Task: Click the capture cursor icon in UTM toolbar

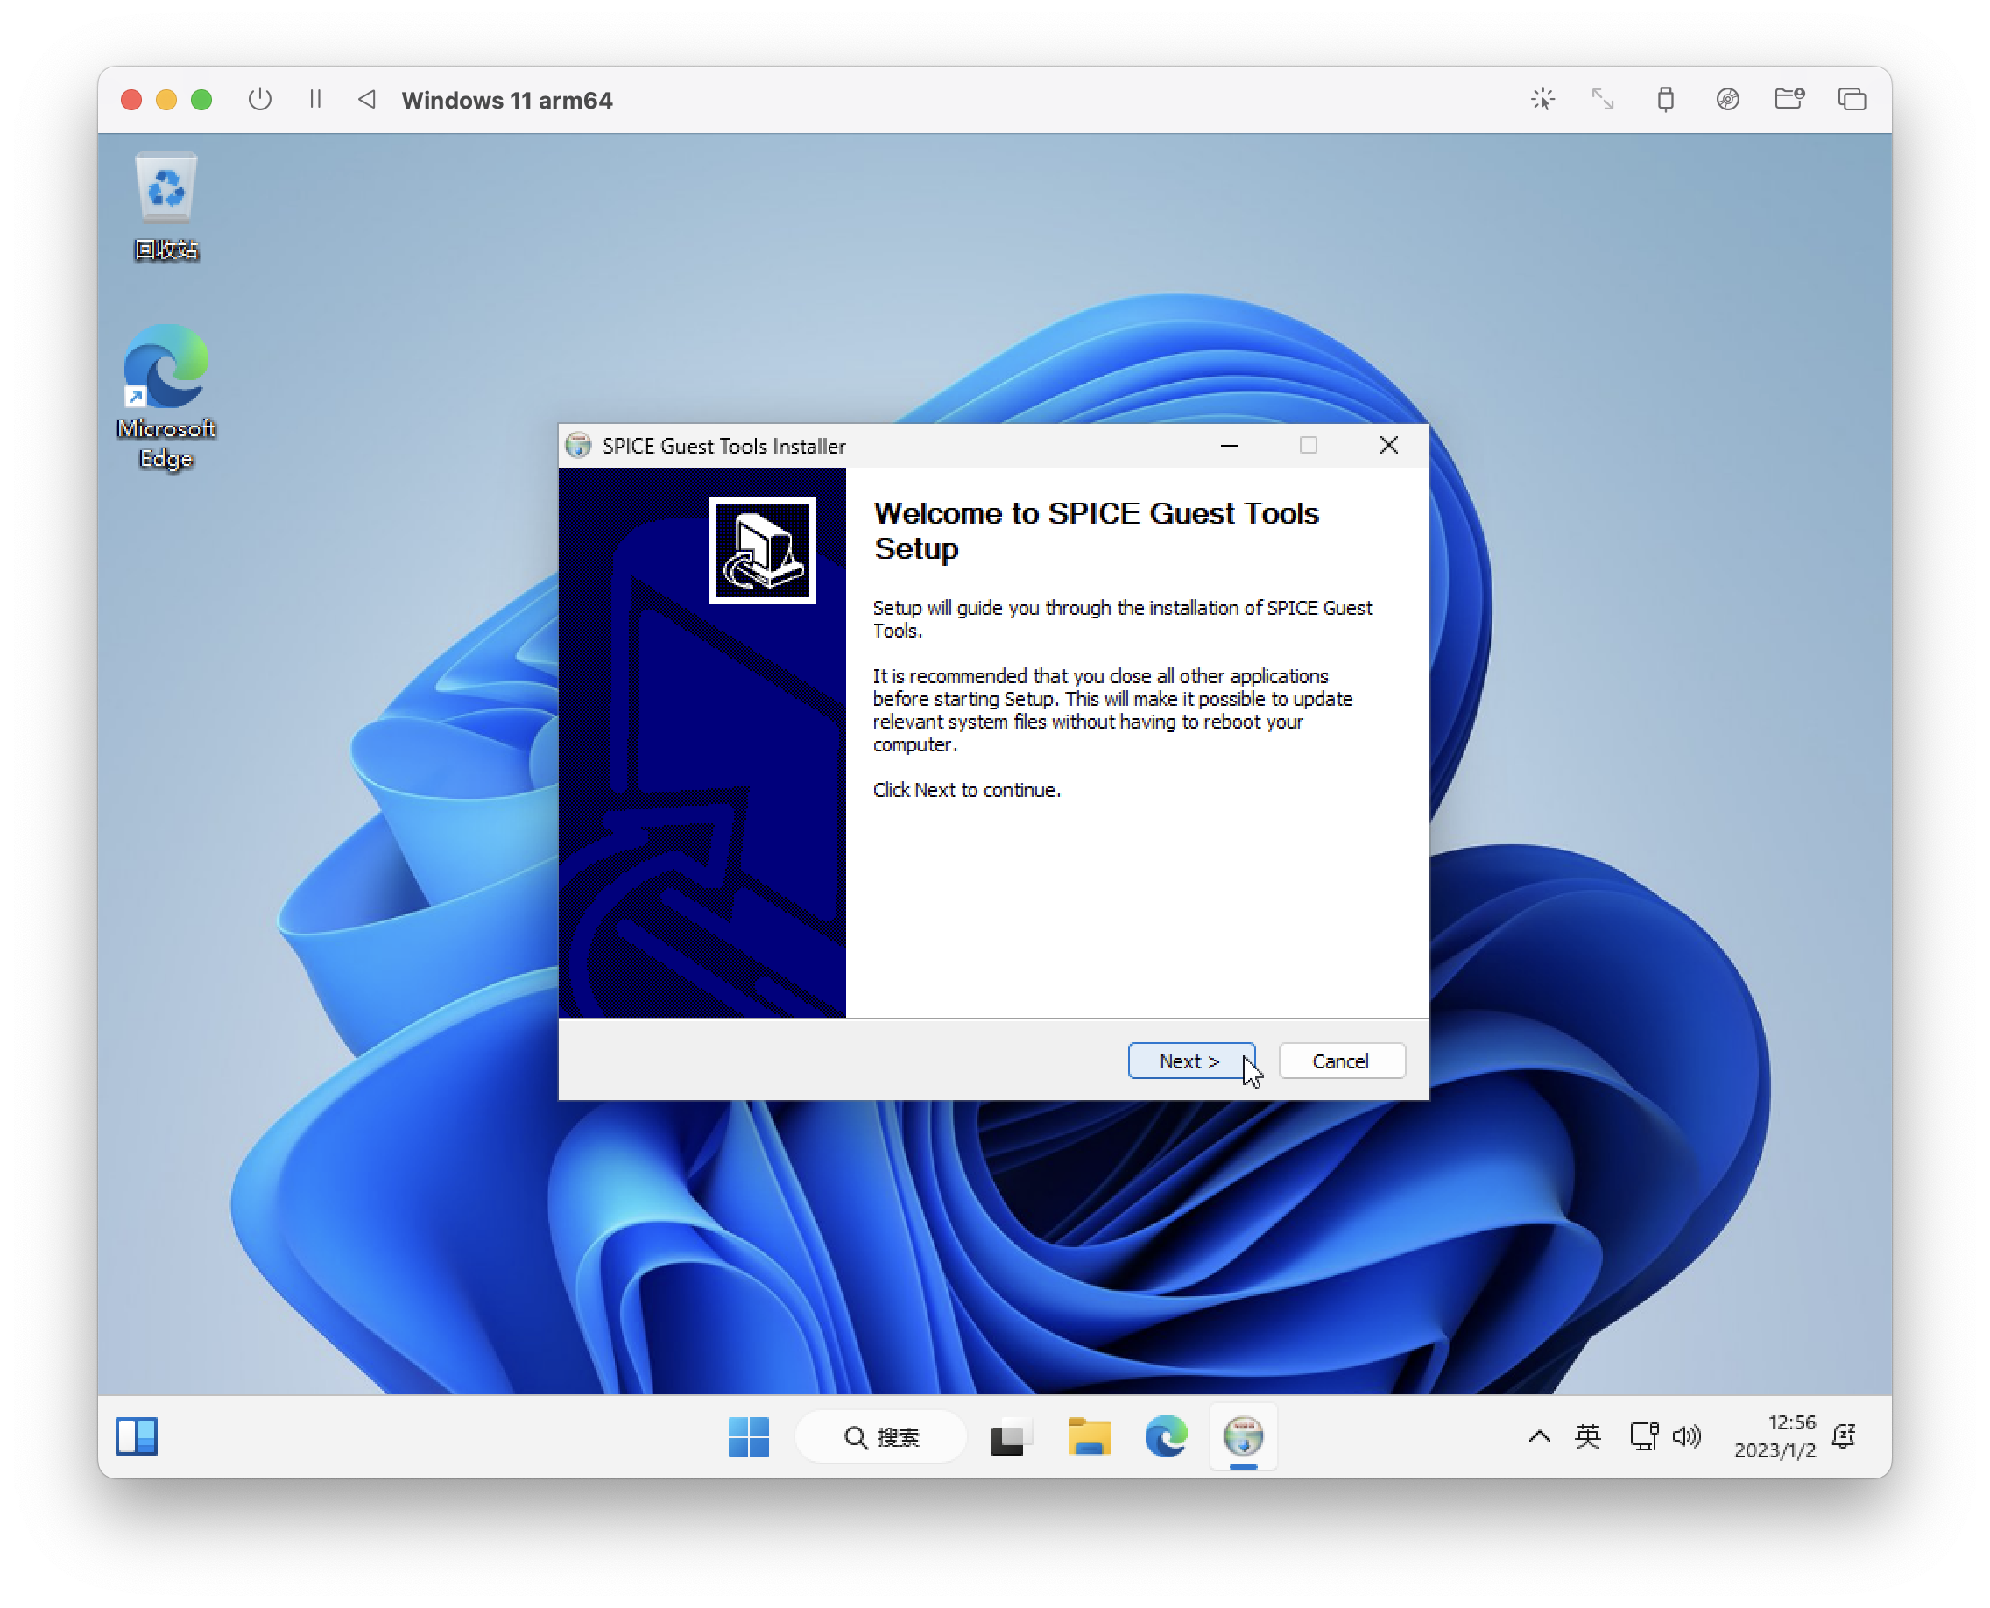Action: [1542, 99]
